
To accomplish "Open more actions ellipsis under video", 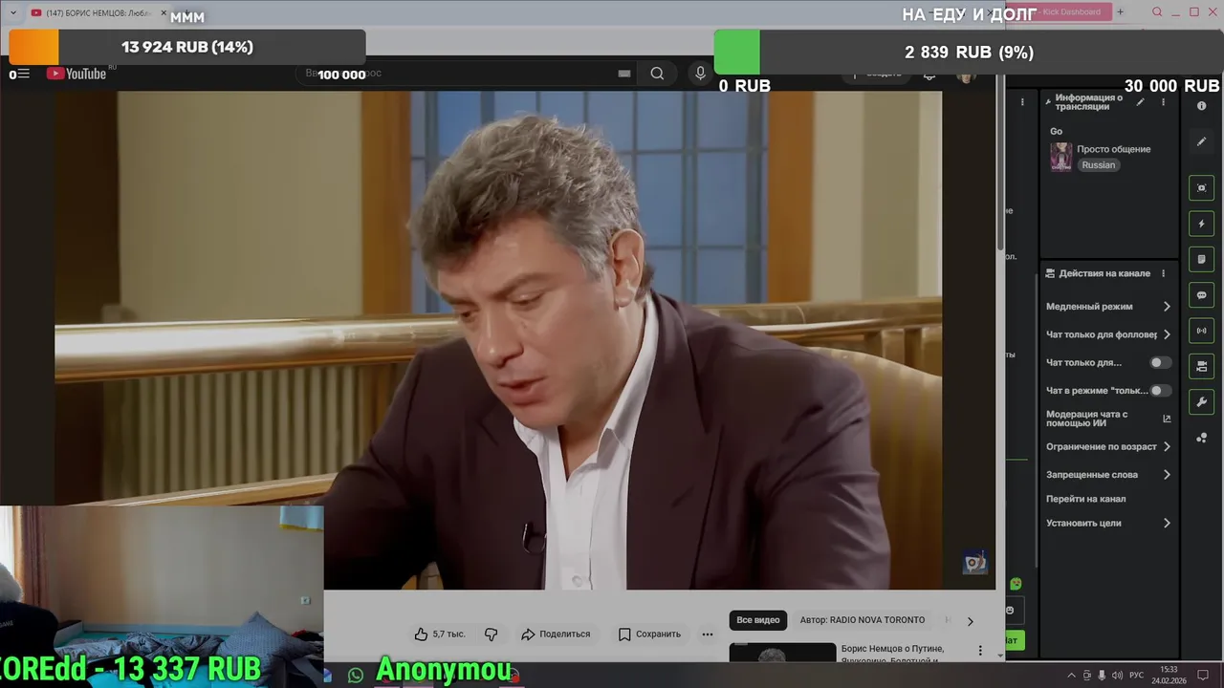I will click(708, 634).
